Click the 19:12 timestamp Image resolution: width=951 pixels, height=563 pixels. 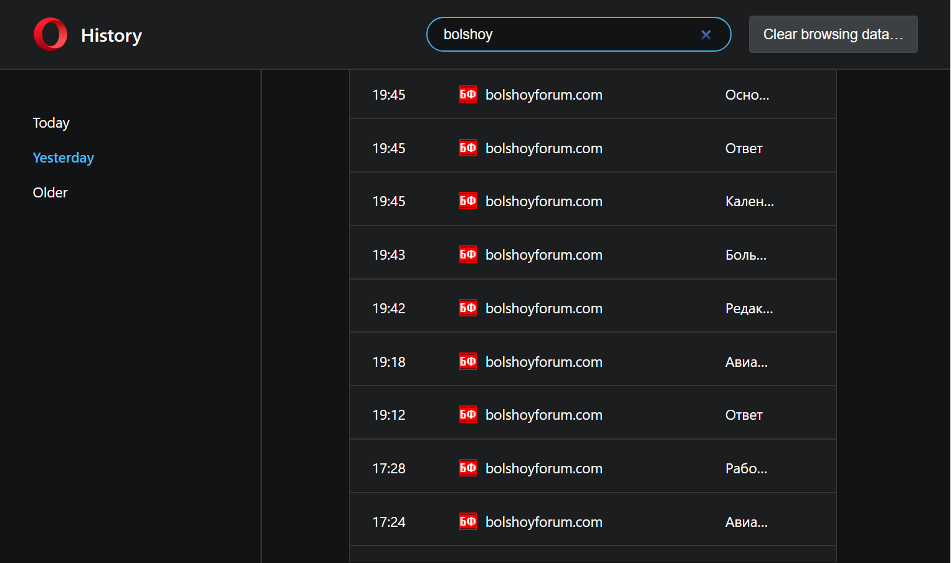[389, 415]
